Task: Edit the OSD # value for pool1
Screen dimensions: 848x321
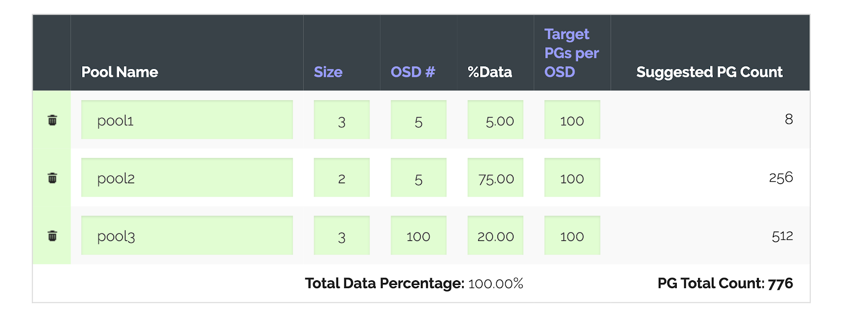Action: pos(418,120)
